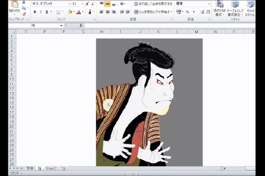The width and height of the screenshot is (265, 176).
Task: Click the Borders icon
Action: [x=58, y=12]
